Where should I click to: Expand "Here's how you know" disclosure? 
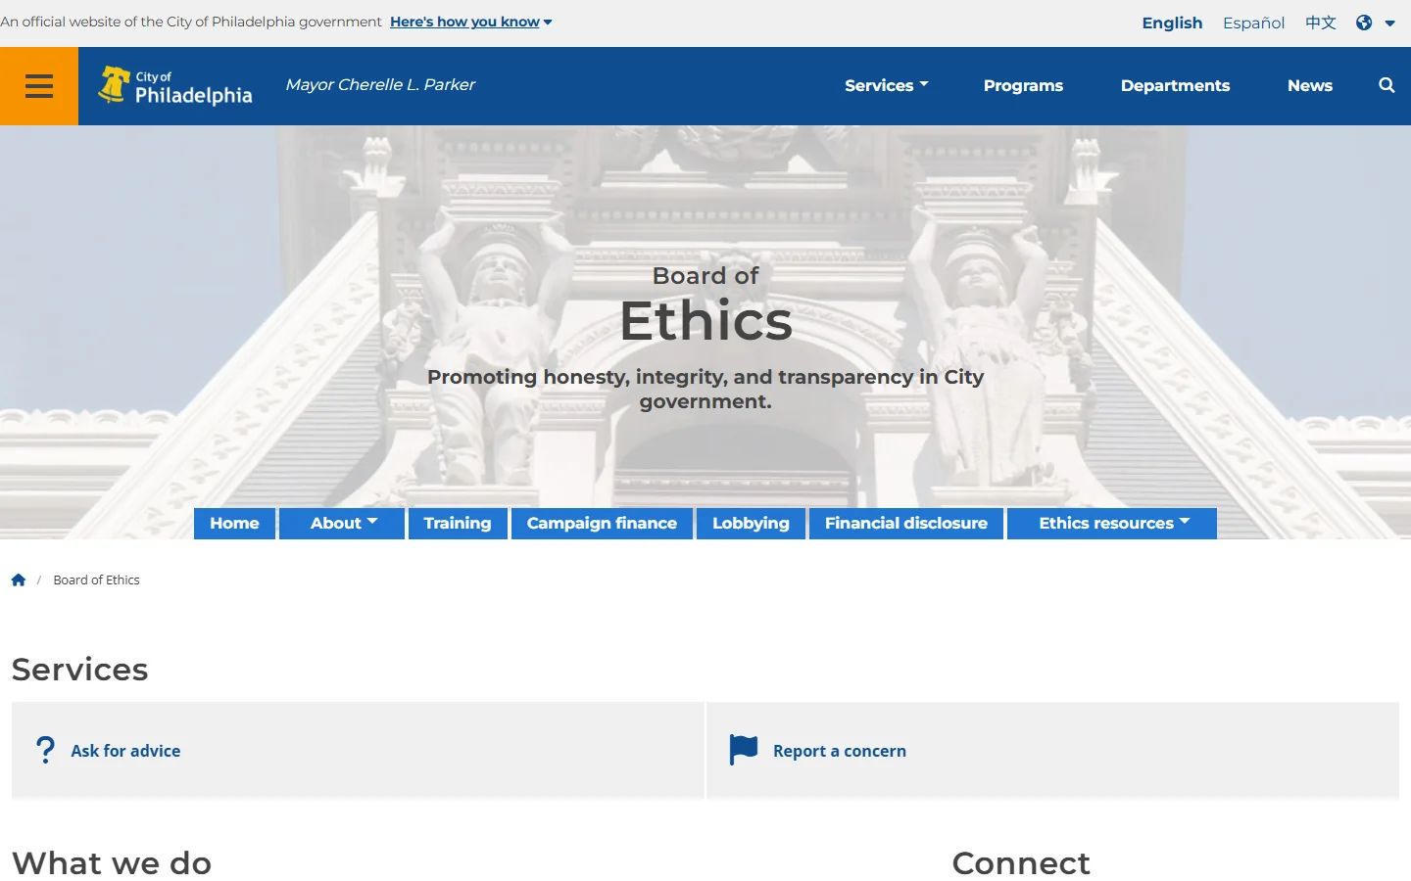[471, 22]
